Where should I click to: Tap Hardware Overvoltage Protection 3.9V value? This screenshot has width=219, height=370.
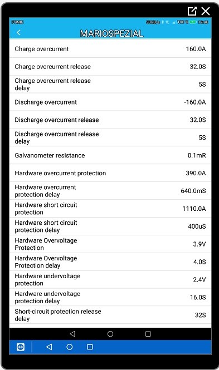tap(199, 244)
